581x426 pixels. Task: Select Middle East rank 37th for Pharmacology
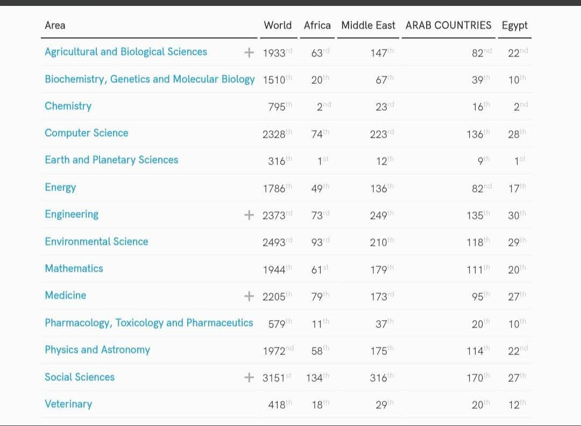coord(385,324)
